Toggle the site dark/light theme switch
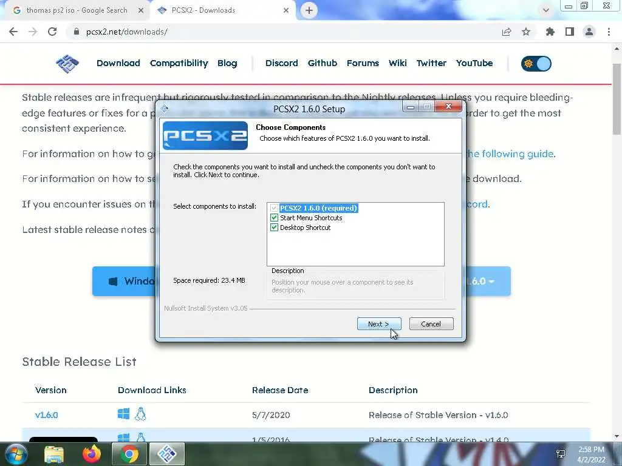622x466 pixels. (536, 63)
